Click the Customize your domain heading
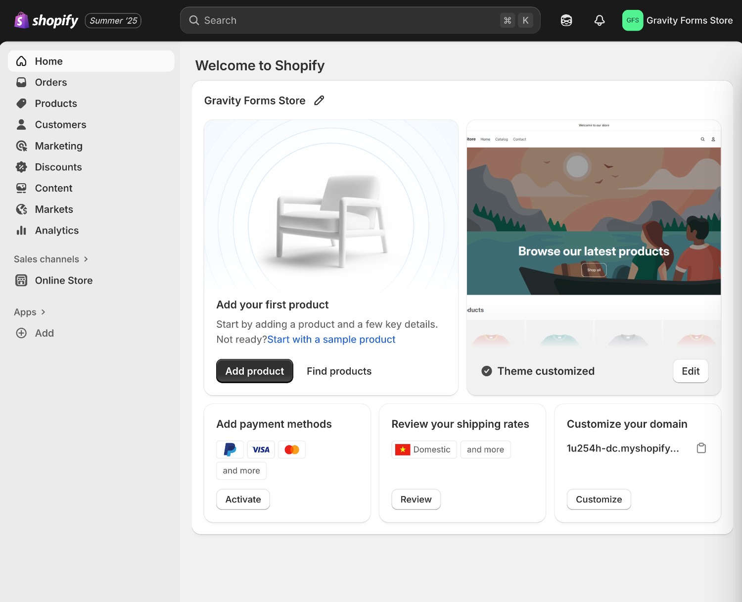The height and width of the screenshot is (602, 742). click(627, 424)
